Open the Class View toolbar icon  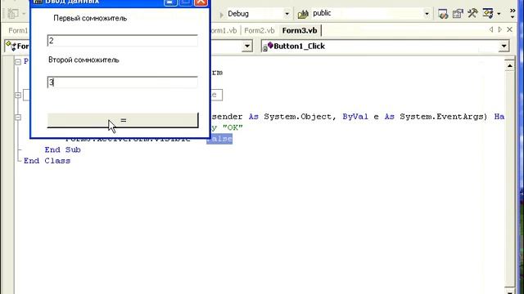(488, 13)
